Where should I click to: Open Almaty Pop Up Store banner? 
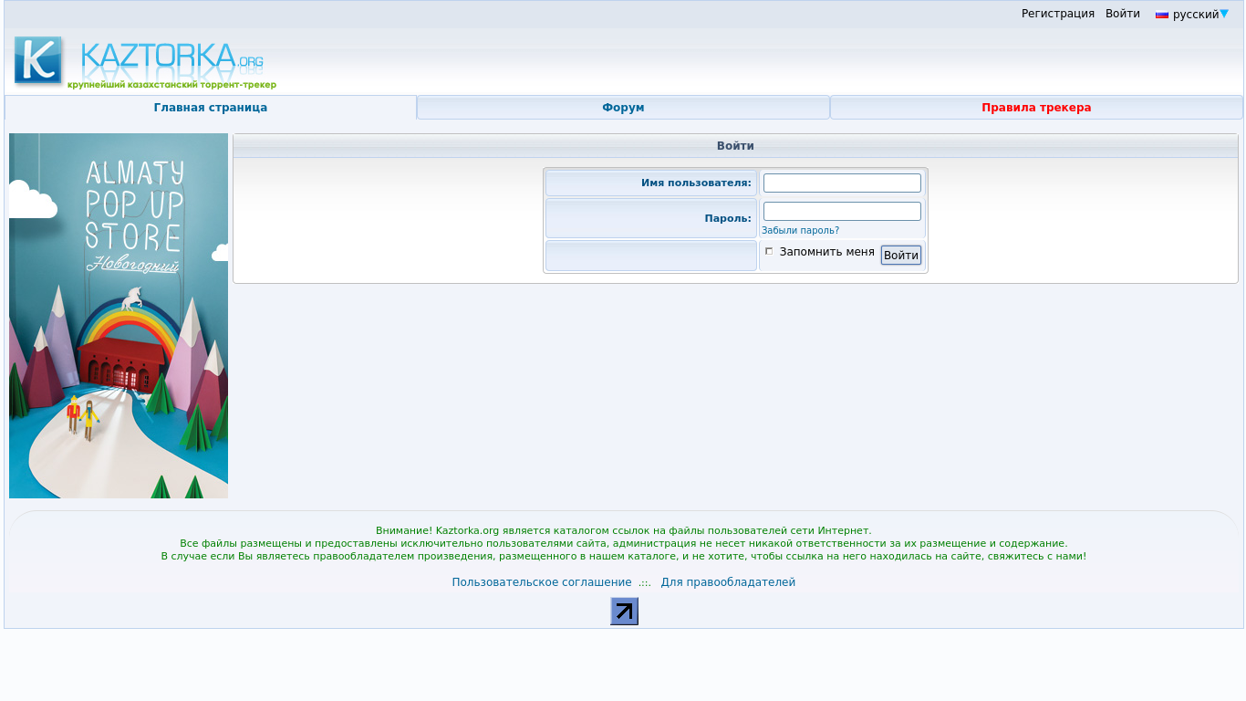(x=119, y=316)
